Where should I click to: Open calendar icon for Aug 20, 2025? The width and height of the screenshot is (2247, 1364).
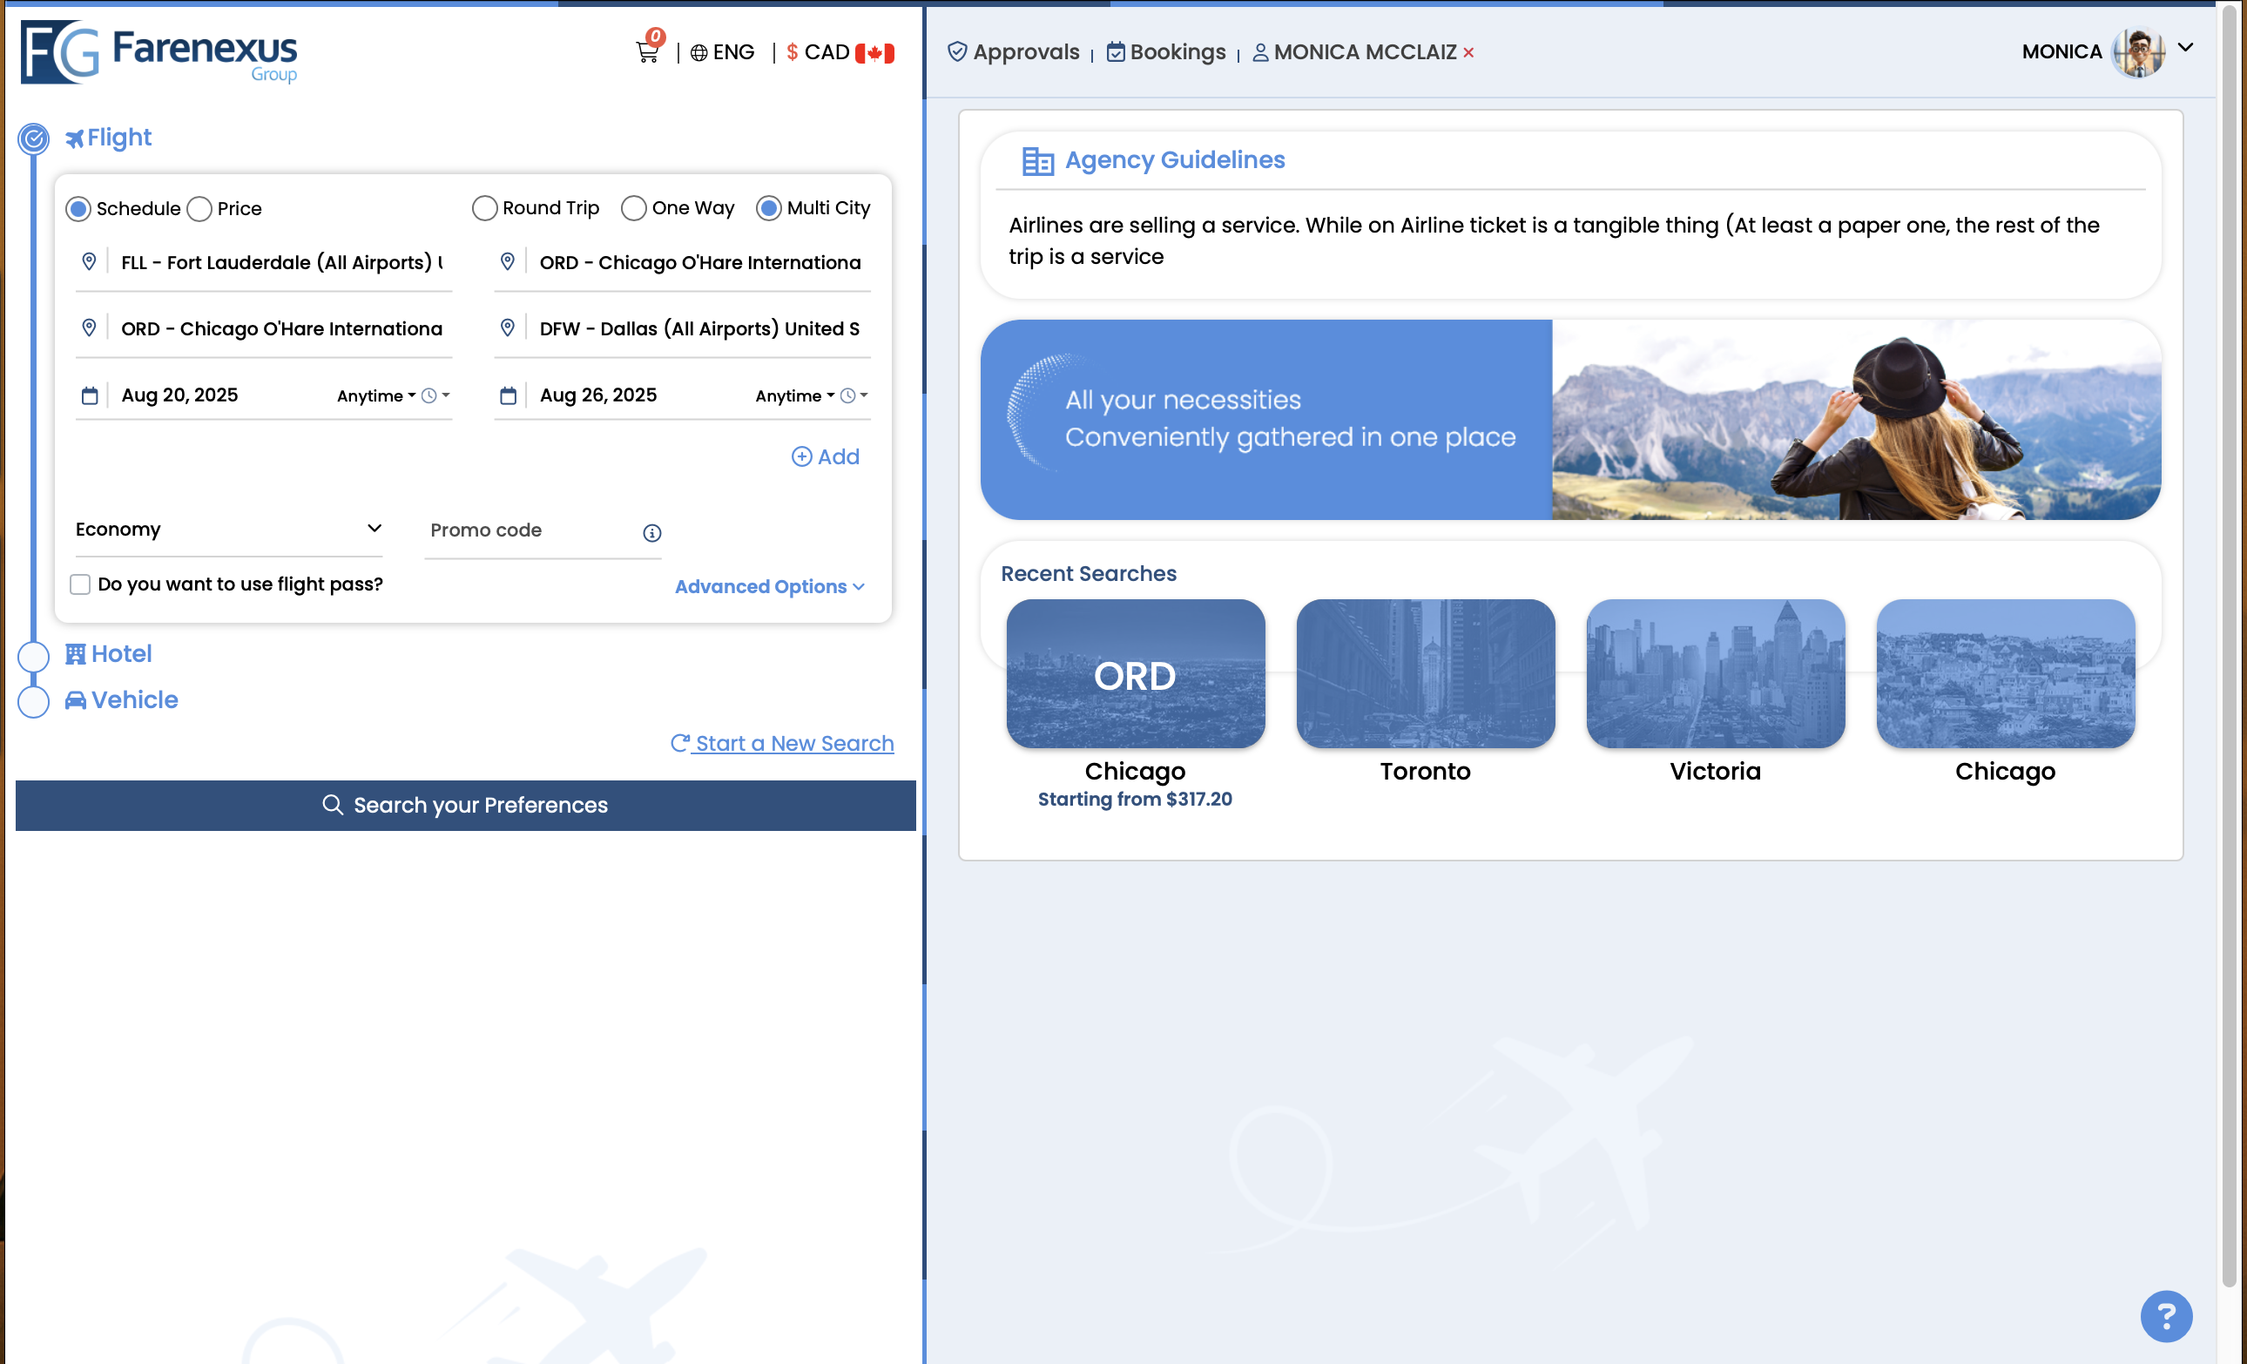(90, 395)
